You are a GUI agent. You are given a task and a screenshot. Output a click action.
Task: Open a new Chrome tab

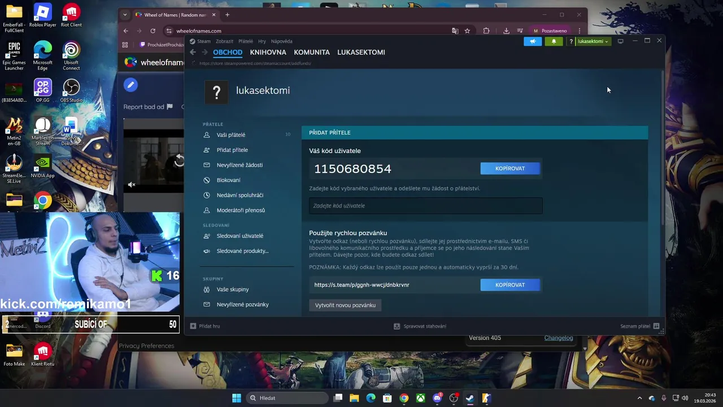click(227, 15)
